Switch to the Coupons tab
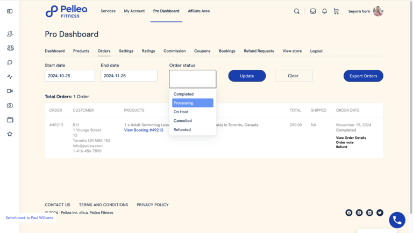Screen dimensions: 413x233 pyautogui.click(x=202, y=51)
